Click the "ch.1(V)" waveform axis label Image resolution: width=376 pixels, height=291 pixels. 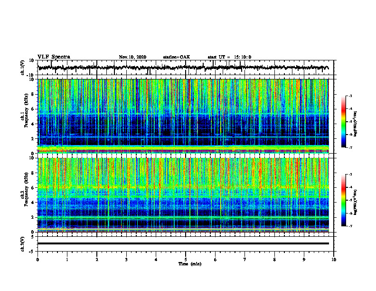point(23,68)
